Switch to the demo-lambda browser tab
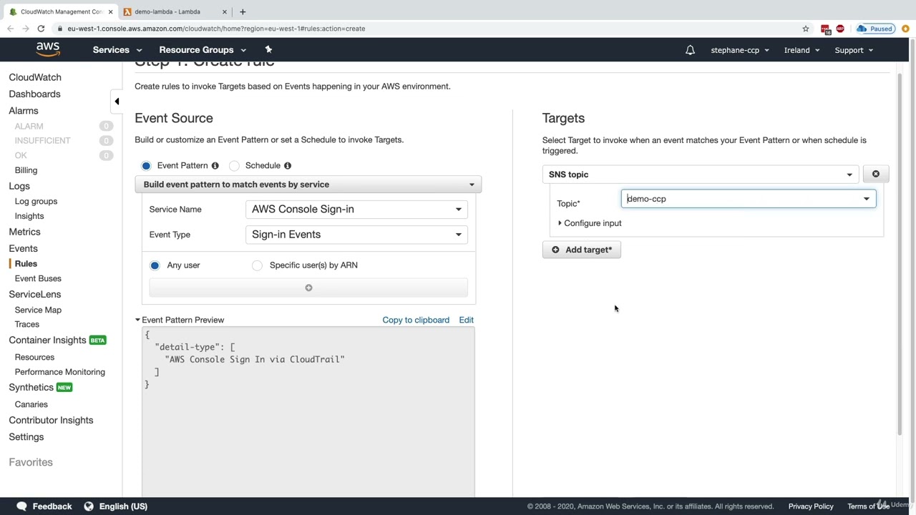Image resolution: width=916 pixels, height=515 pixels. pyautogui.click(x=175, y=11)
